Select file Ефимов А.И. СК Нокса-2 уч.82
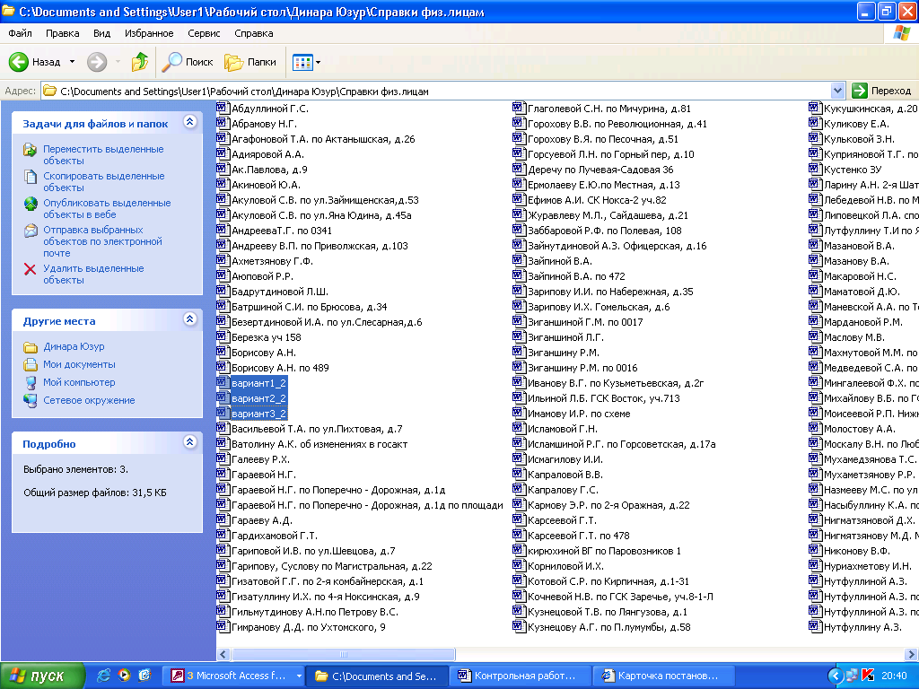Image resolution: width=919 pixels, height=689 pixels. [597, 200]
